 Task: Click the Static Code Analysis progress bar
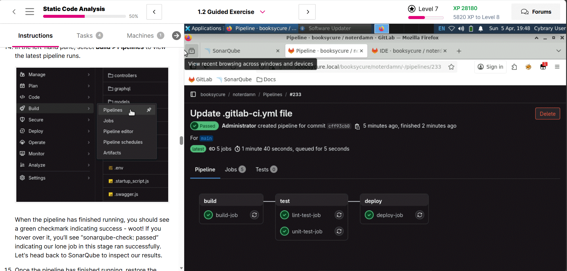pos(84,16)
